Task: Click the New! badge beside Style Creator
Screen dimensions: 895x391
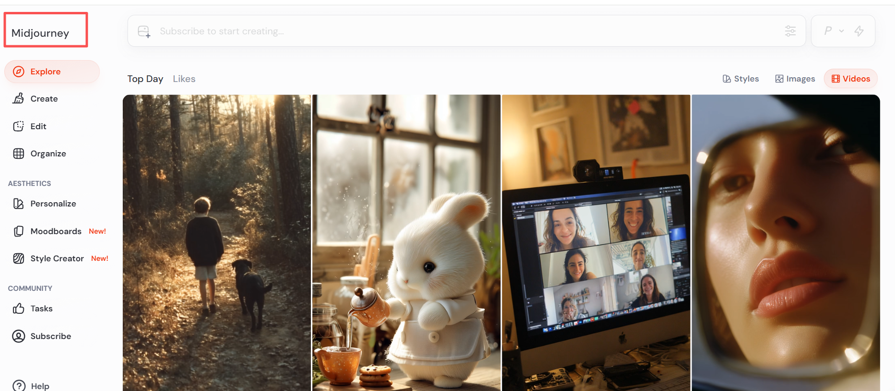Action: pyautogui.click(x=100, y=258)
